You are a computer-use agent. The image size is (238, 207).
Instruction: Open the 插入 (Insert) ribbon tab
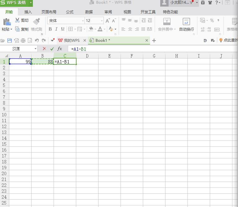tap(28, 12)
